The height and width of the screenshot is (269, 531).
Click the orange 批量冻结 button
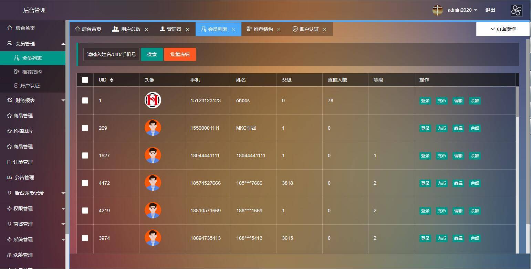click(180, 54)
